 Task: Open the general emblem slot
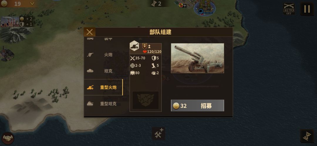tap(146, 100)
